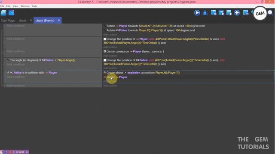Add condition below Police angle condition

15,65
